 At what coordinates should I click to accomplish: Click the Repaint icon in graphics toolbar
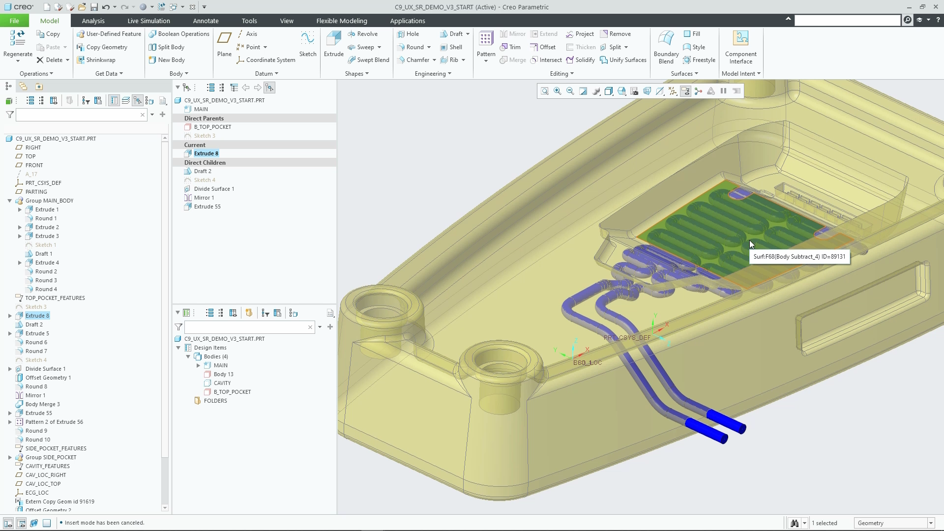click(x=583, y=91)
